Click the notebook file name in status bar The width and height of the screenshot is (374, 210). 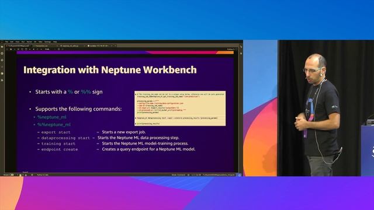[219, 175]
